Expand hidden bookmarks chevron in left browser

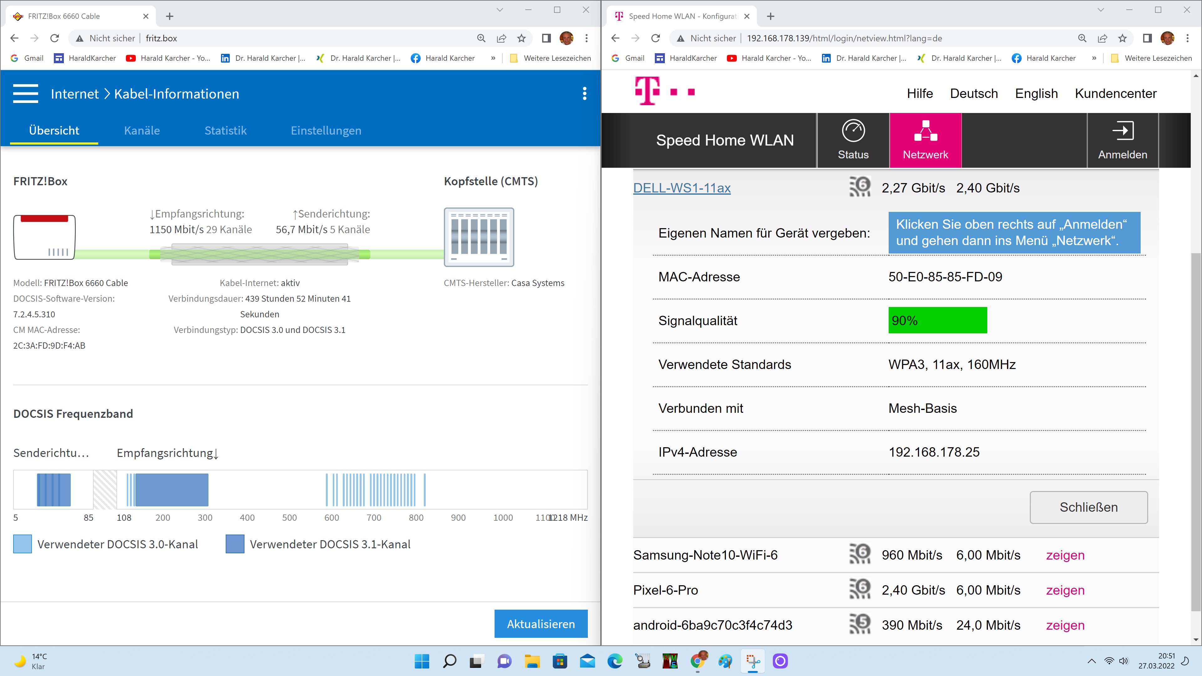(x=493, y=58)
